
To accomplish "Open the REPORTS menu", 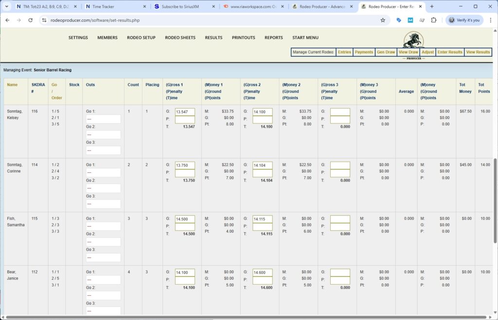I will click(x=273, y=37).
